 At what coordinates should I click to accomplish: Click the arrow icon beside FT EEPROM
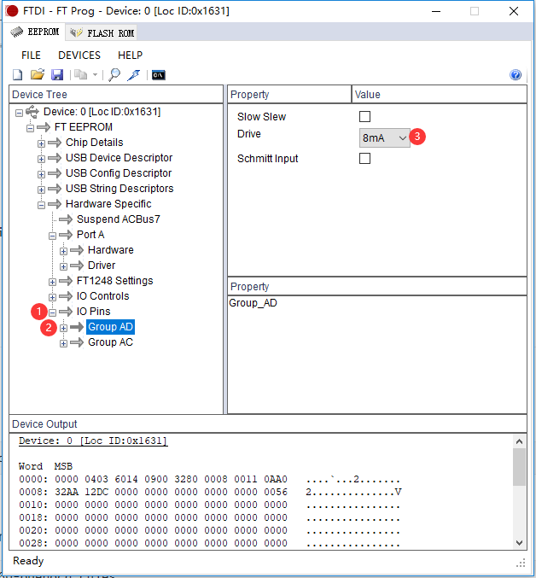44,127
